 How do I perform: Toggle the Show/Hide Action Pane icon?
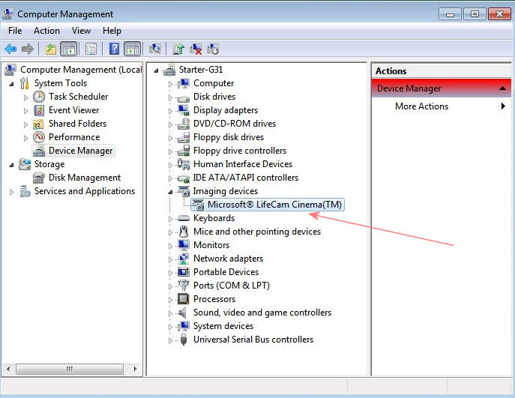tap(133, 49)
